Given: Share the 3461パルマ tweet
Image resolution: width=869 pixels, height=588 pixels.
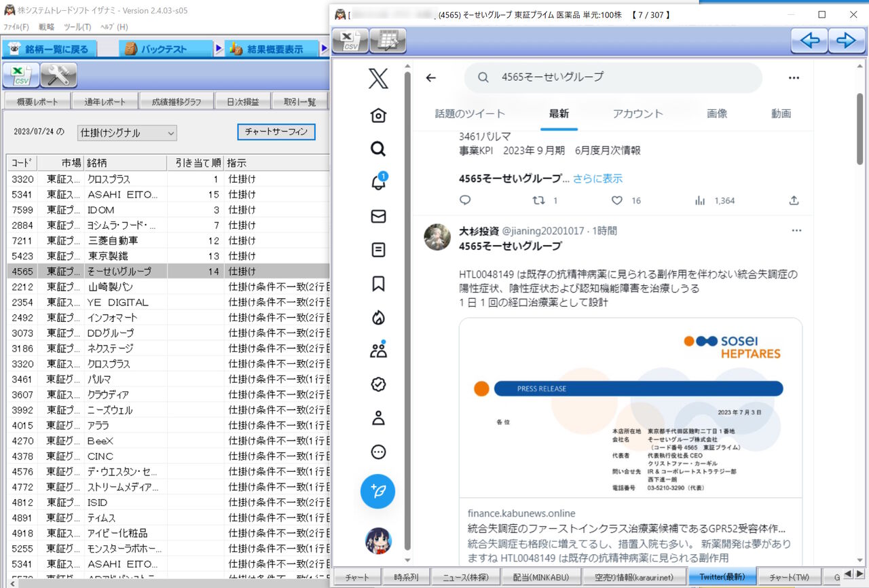Looking at the screenshot, I should click(x=794, y=200).
